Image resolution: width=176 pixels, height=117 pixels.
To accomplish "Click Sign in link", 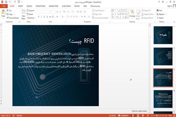I will point(170,6).
